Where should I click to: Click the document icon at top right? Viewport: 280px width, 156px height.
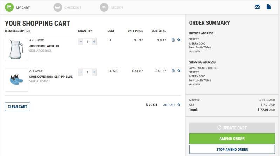coord(268,7)
